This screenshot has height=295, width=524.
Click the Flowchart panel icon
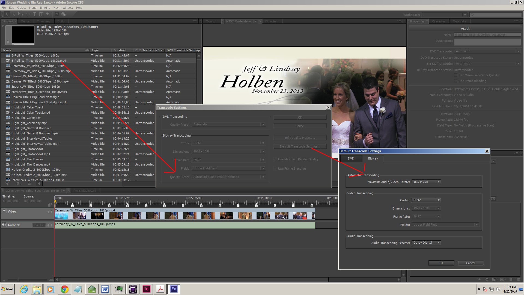(x=272, y=21)
